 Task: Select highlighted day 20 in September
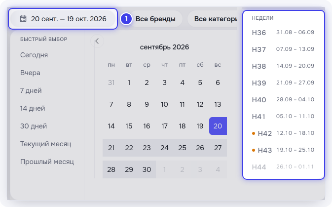coord(218,126)
